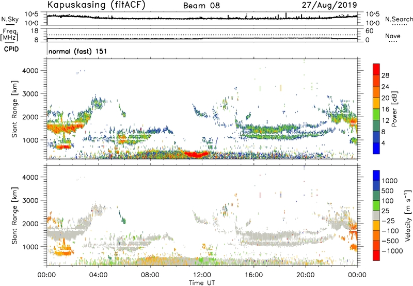Select the 04:00 time tick label

click(x=99, y=275)
